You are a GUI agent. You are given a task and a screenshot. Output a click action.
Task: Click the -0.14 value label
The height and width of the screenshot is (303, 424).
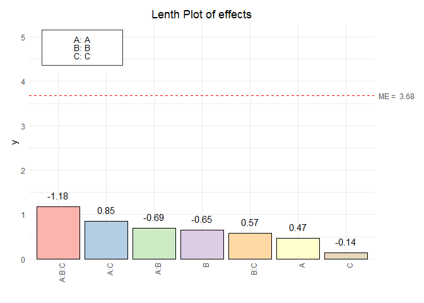pyautogui.click(x=346, y=242)
